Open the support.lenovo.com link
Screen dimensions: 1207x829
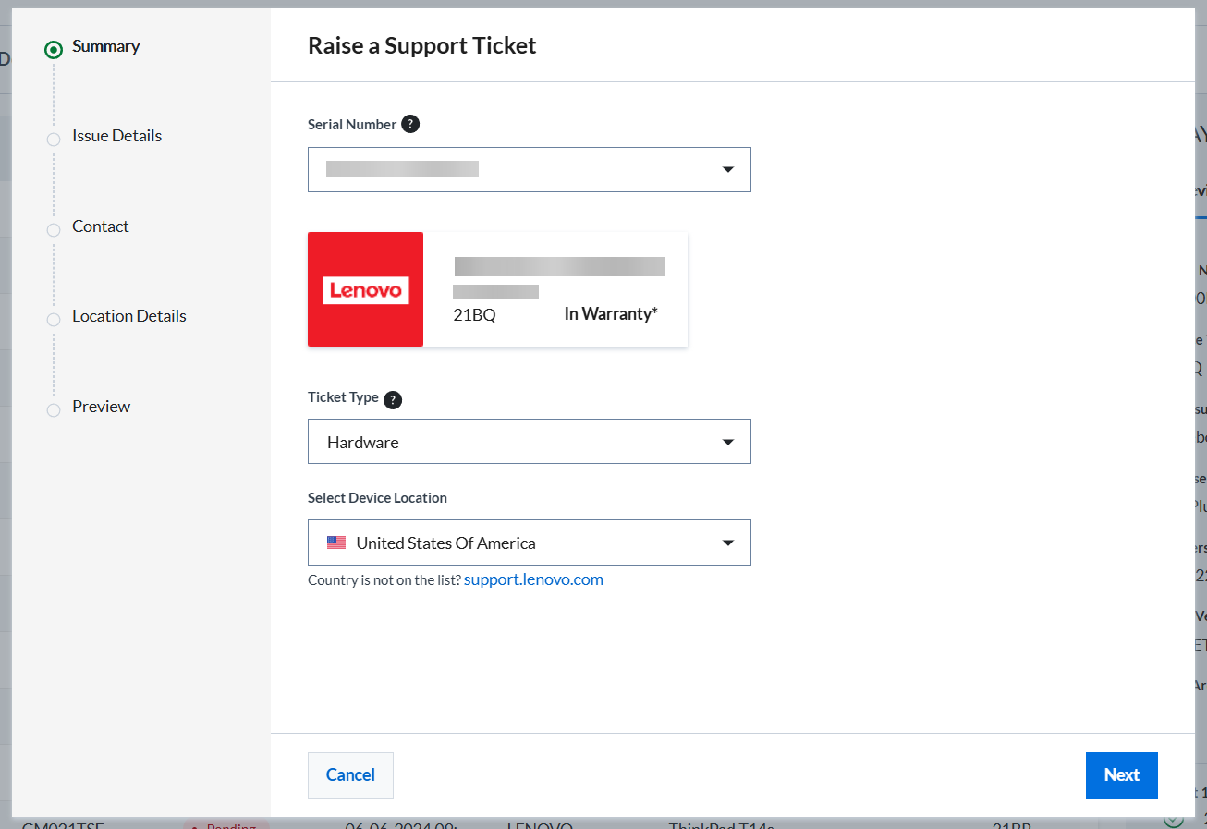534,579
